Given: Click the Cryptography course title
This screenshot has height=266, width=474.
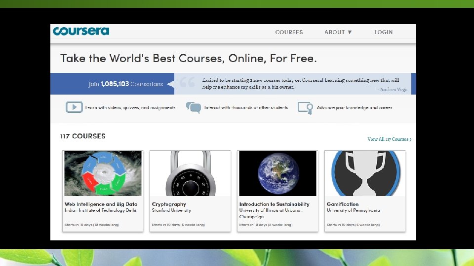Looking at the screenshot, I should pyautogui.click(x=169, y=204).
